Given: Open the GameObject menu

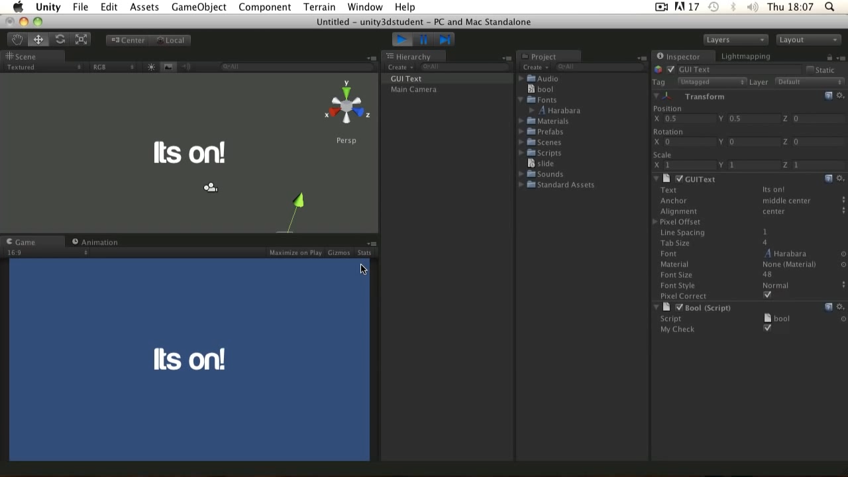Looking at the screenshot, I should [199, 7].
